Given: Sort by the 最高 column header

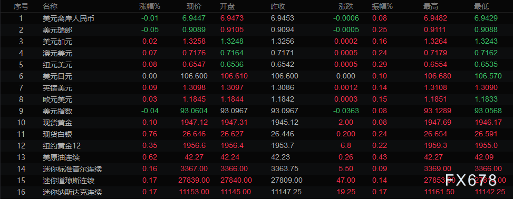Looking at the screenshot, I should pos(431,6).
